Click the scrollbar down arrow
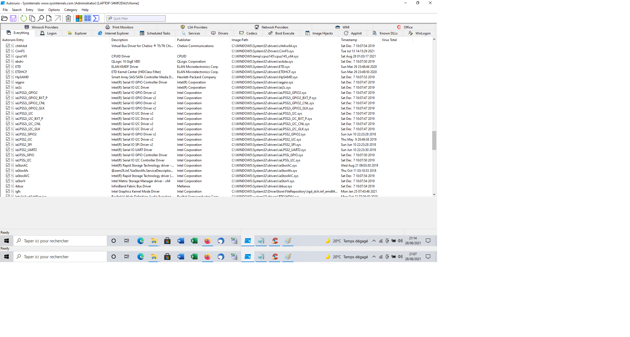Viewport: 630px width, 337px height. click(x=434, y=194)
